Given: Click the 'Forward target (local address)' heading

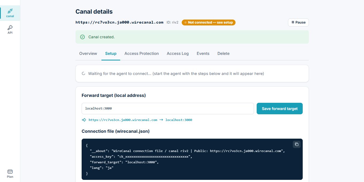Looking at the screenshot, I should tap(114, 95).
